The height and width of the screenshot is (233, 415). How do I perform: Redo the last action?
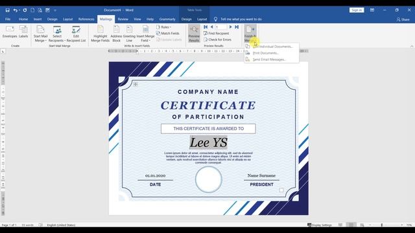[25, 10]
